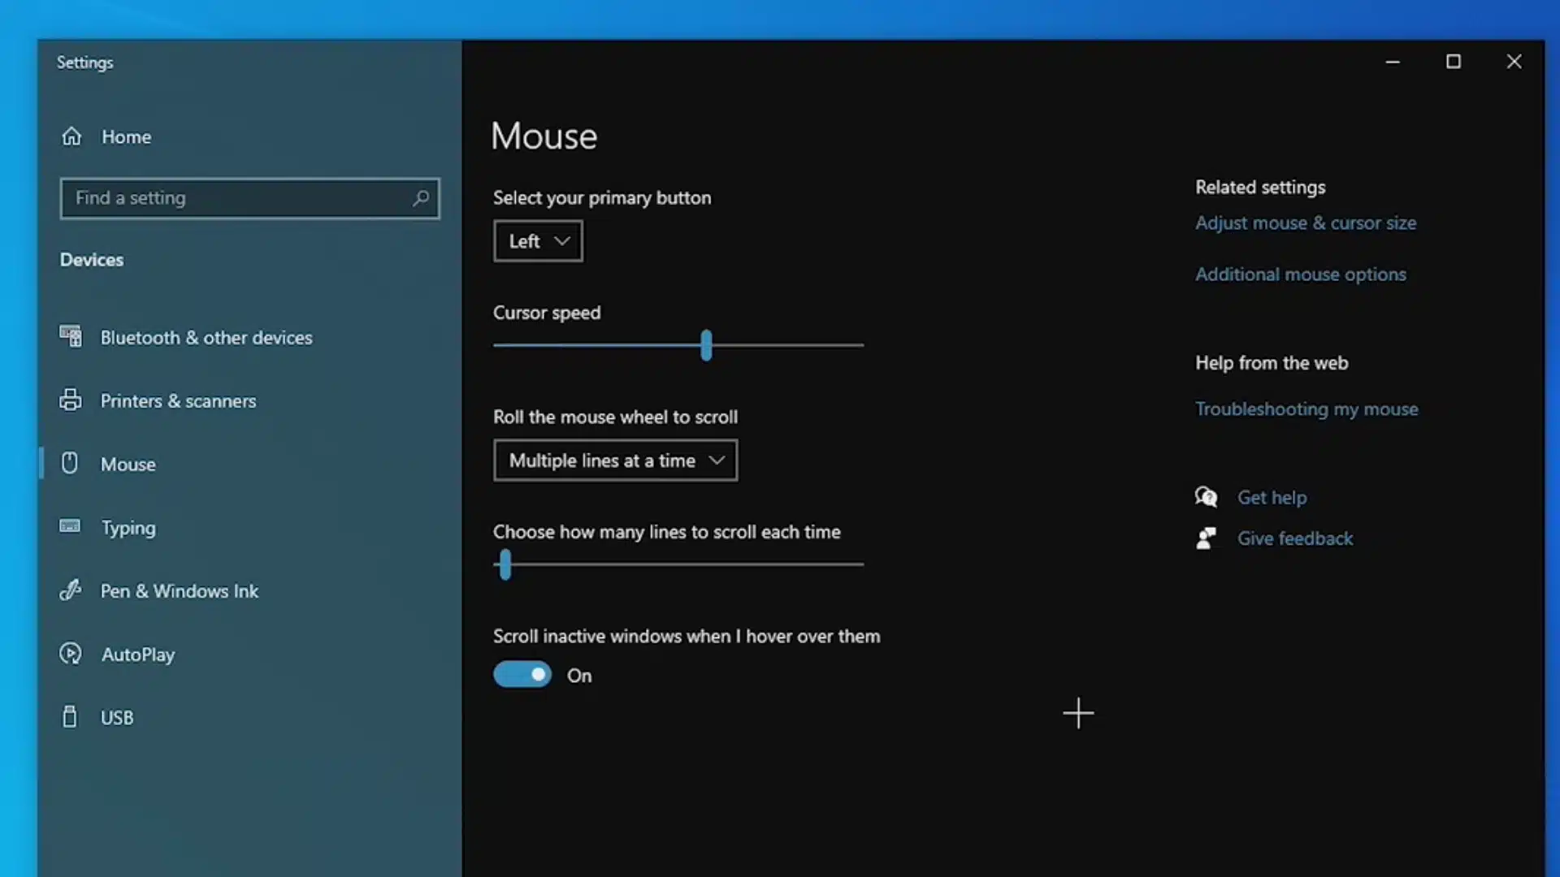Image resolution: width=1560 pixels, height=877 pixels.
Task: Click the search magnifier icon
Action: [x=420, y=198]
